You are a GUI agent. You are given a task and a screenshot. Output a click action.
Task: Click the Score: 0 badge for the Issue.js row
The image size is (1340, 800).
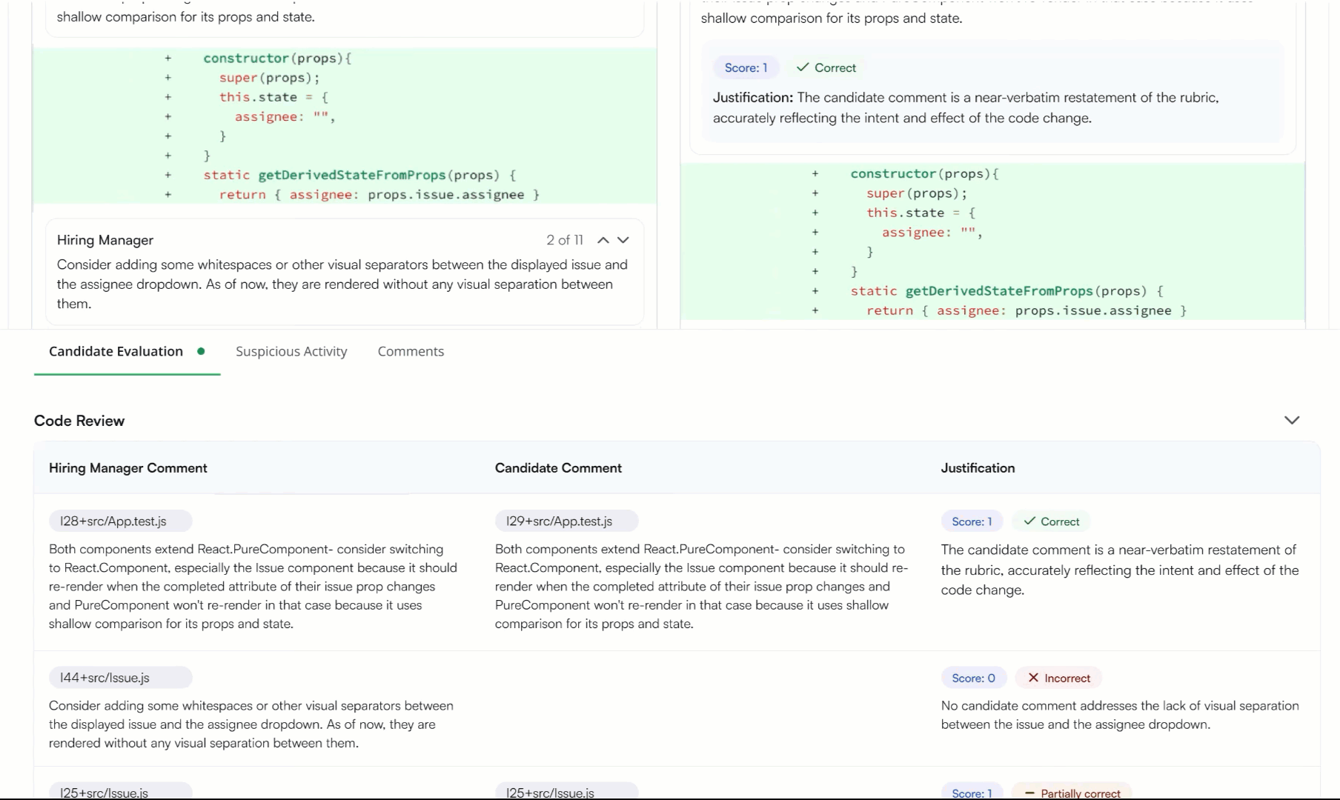(x=972, y=677)
